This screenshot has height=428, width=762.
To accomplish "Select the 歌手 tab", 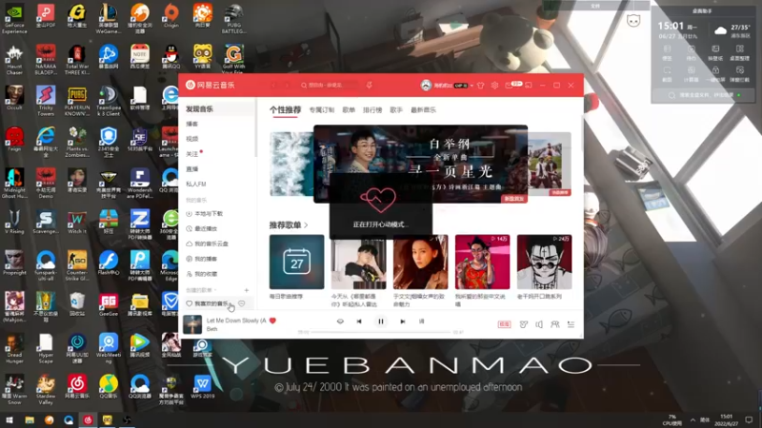I will coord(396,110).
